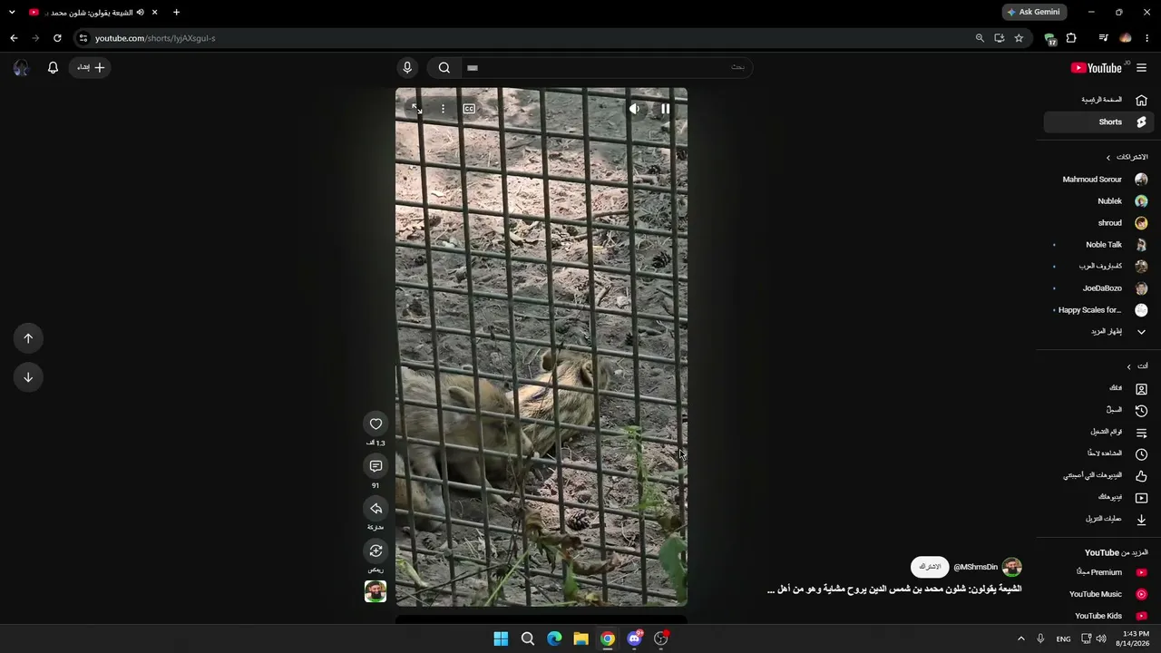
Task: Open the Nublek channel subscription
Action: click(1099, 201)
